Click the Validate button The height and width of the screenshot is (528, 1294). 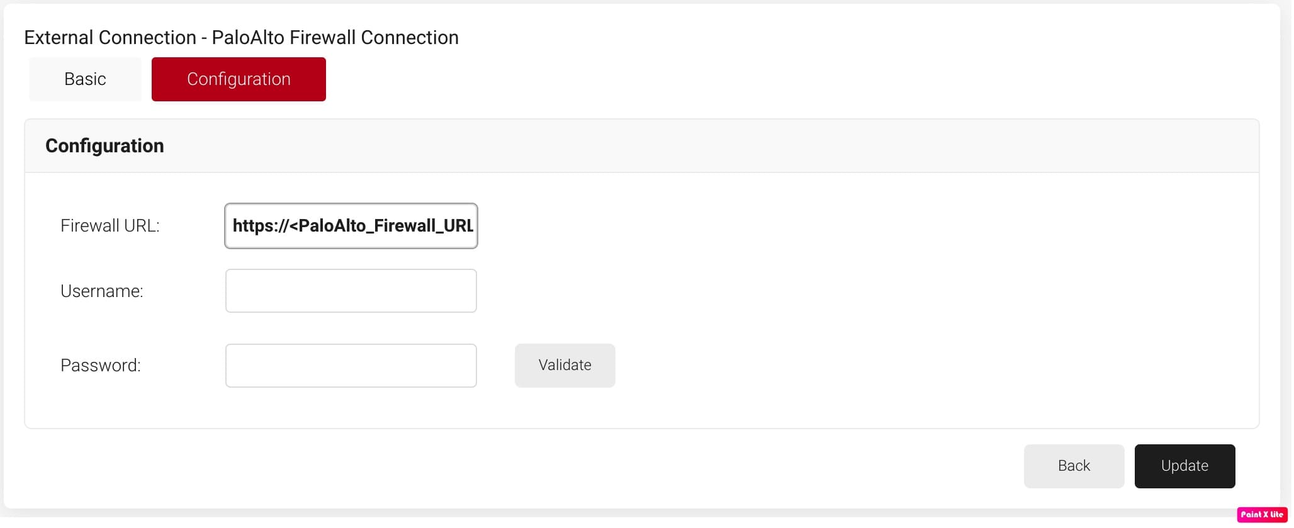point(565,366)
